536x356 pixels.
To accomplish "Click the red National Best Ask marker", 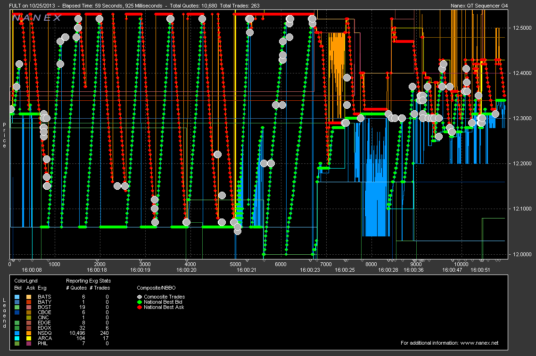I will click(139, 307).
